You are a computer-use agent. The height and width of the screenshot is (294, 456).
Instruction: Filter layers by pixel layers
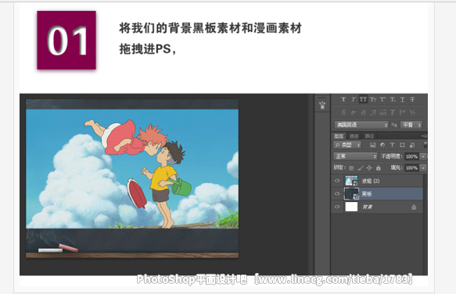(373, 145)
